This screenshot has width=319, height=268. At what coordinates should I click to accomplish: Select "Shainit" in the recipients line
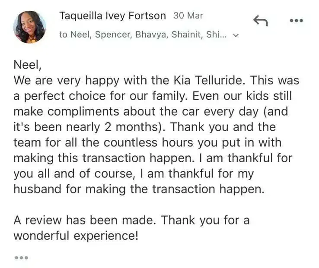(x=187, y=35)
